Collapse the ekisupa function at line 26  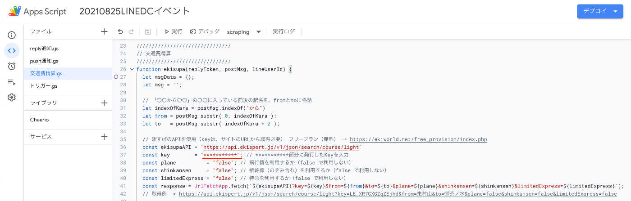tap(132, 69)
